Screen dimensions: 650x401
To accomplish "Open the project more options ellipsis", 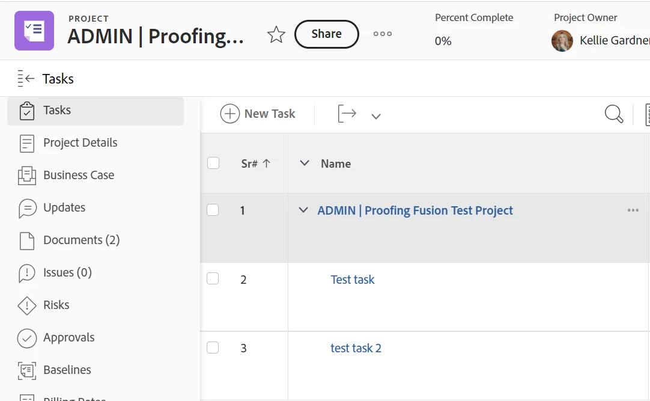I will (383, 34).
